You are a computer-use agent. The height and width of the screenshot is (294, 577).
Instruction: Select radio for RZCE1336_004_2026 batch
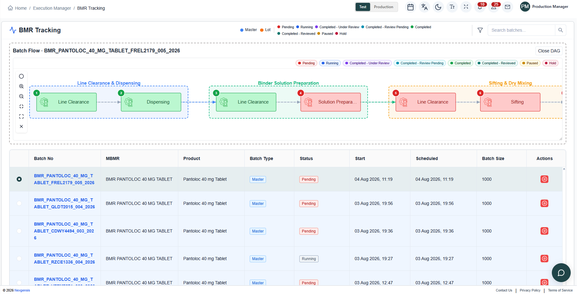point(19,259)
